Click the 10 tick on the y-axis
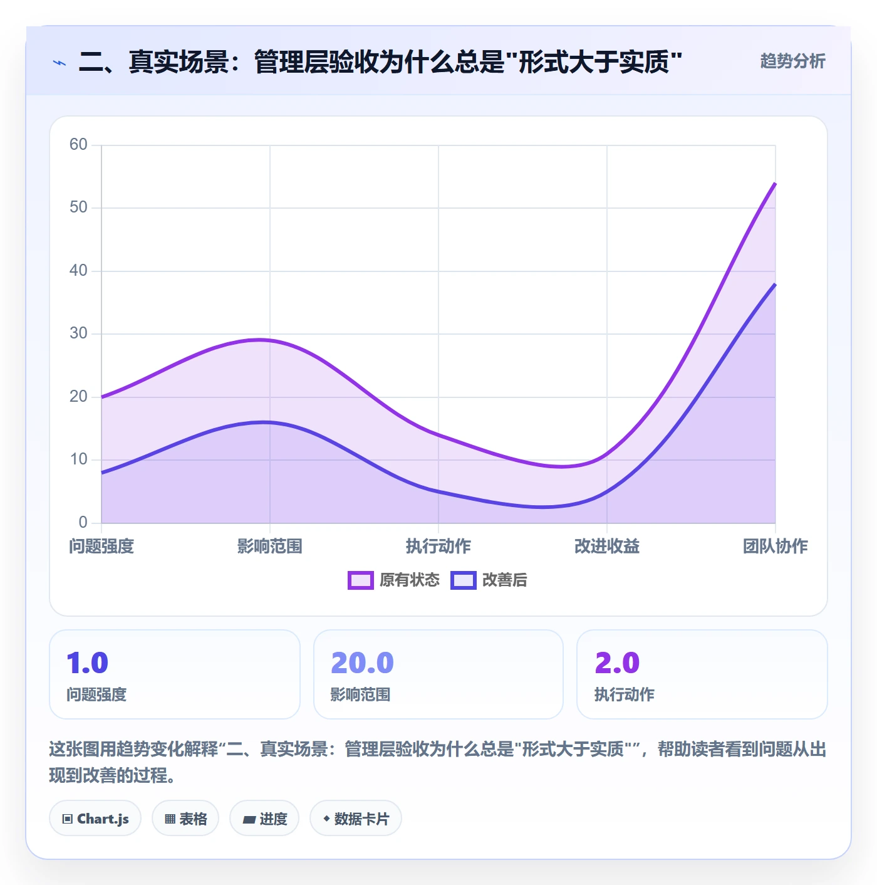This screenshot has height=885, width=877. click(78, 459)
